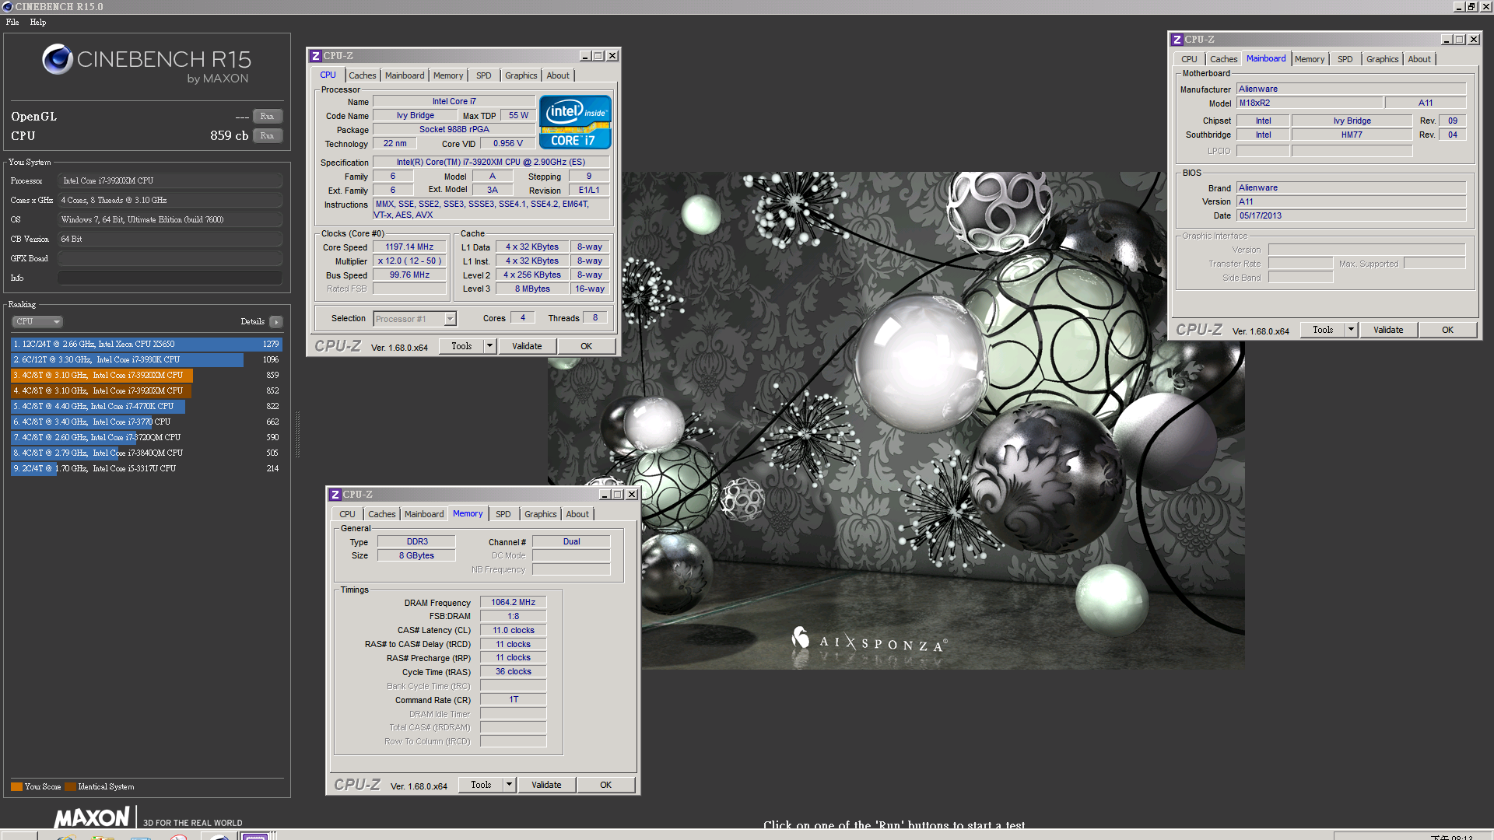The width and height of the screenshot is (1494, 840).
Task: Select the Xeon X5650 ranking row
Action: (x=146, y=344)
